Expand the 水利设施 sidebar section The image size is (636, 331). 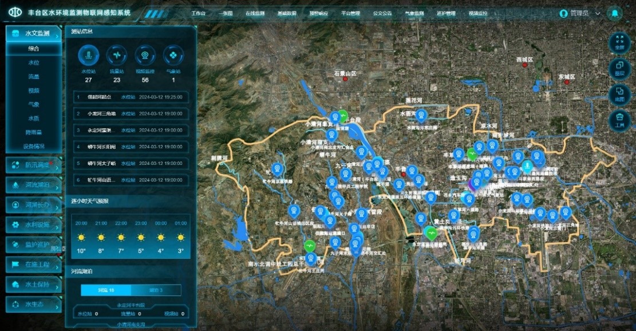(33, 224)
